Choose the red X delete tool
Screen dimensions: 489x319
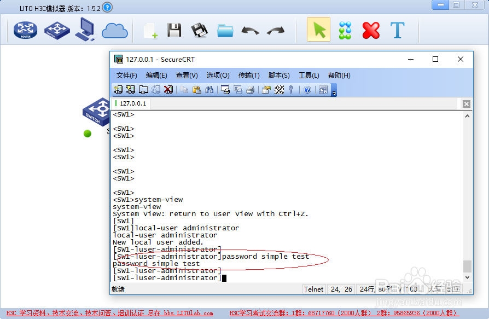(x=371, y=30)
